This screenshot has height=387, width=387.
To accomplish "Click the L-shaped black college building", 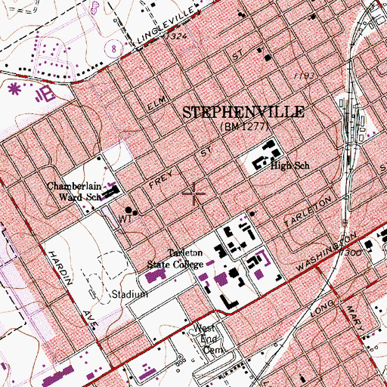I will 228,302.
